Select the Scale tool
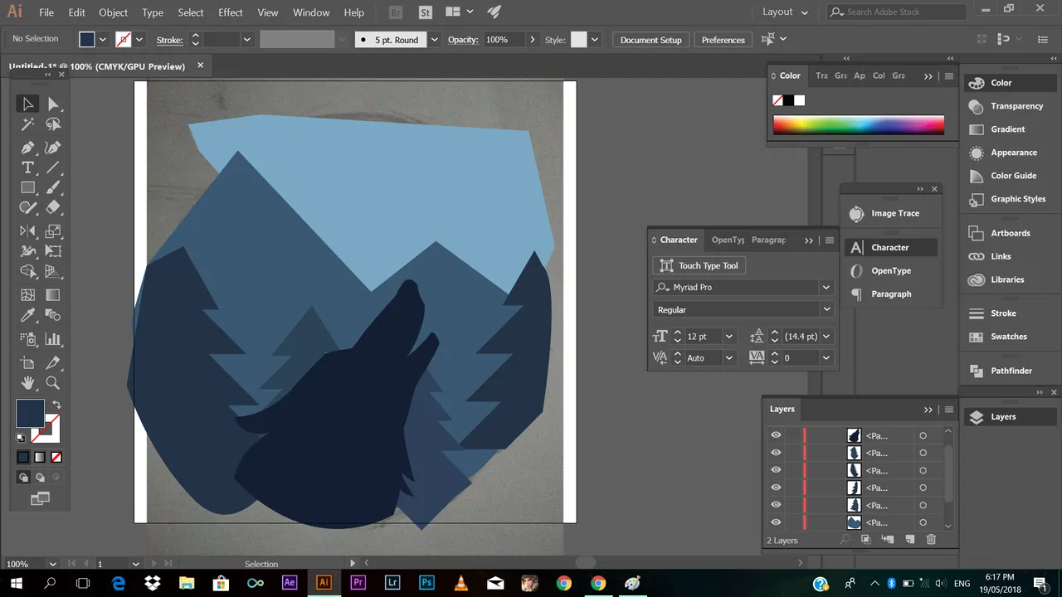1062x597 pixels. [x=53, y=231]
